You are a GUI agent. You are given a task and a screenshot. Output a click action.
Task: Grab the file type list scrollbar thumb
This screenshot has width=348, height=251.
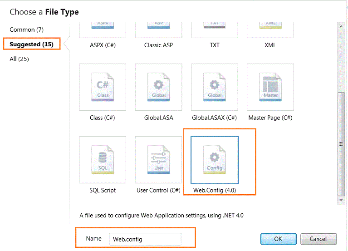341,144
